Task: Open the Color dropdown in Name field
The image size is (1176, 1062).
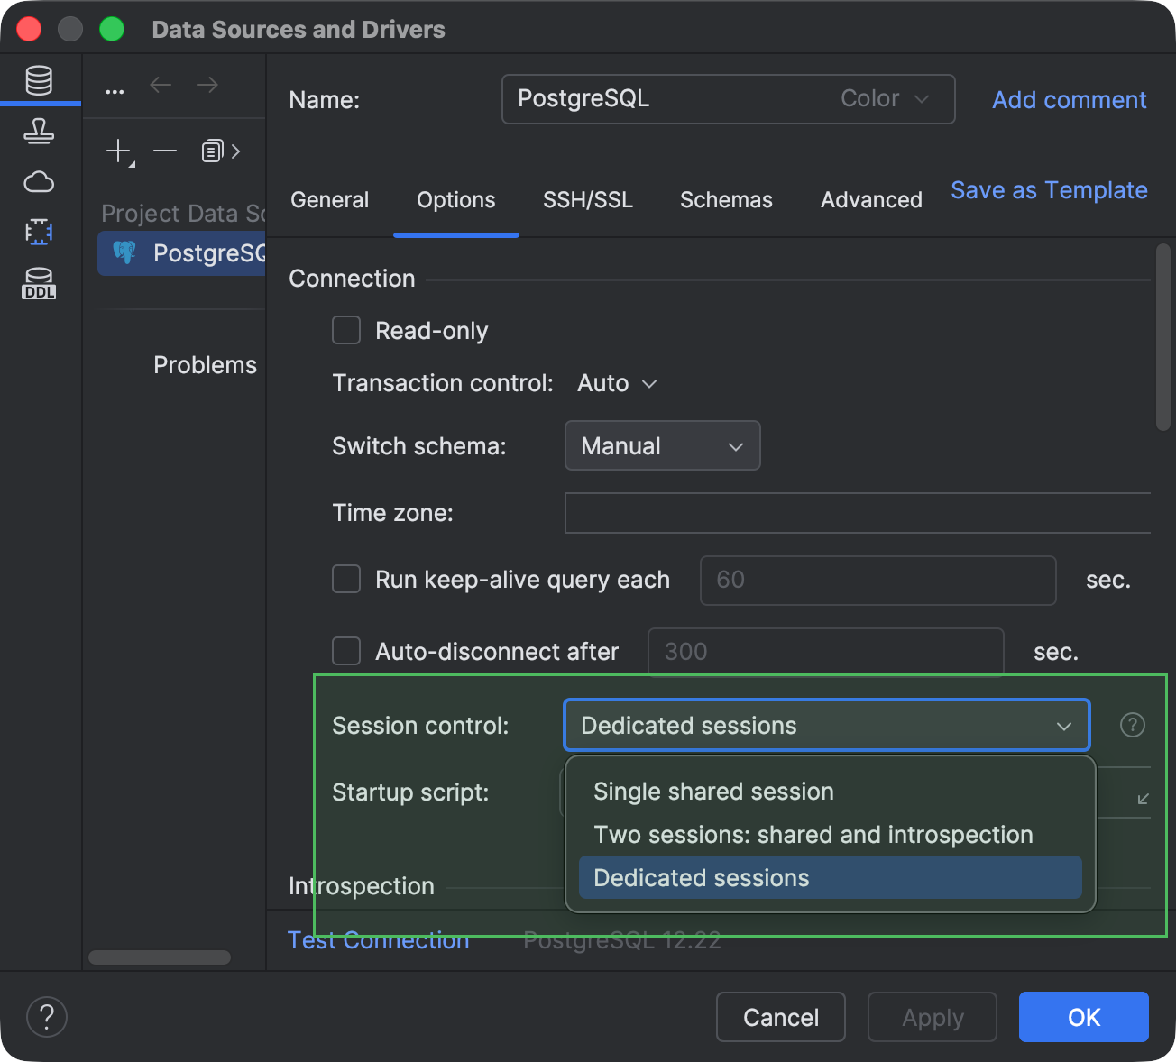Action: point(885,98)
